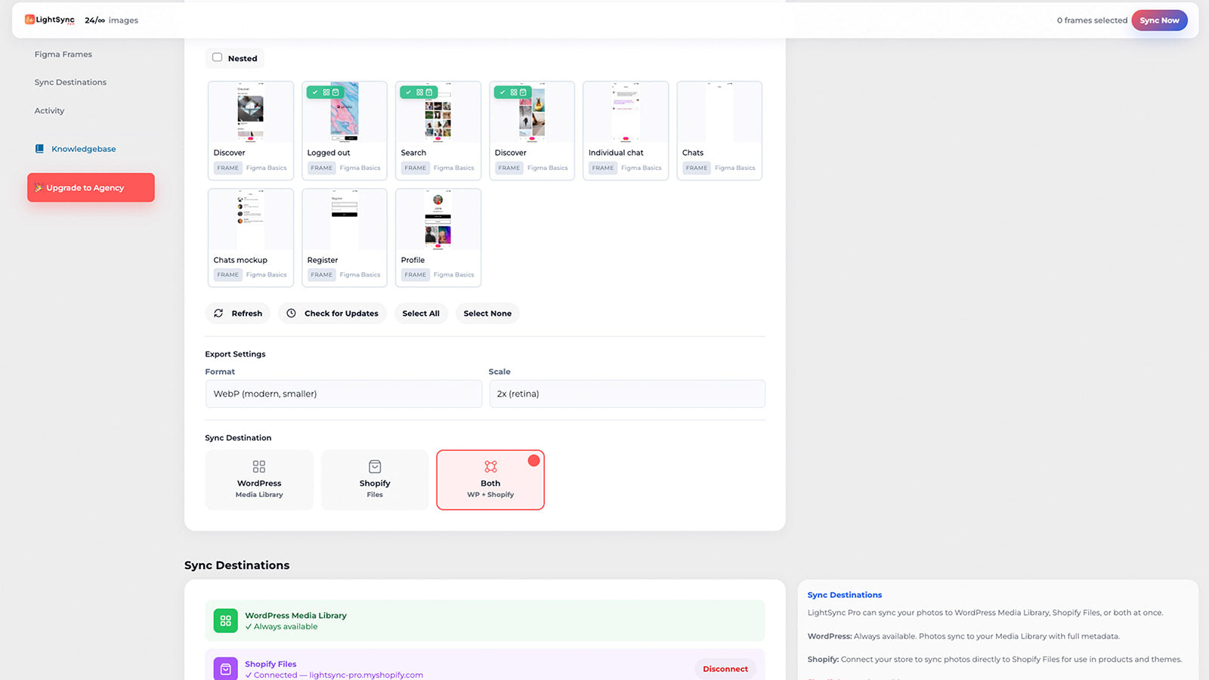Click the Knowledgebase book icon in sidebar
This screenshot has width=1209, height=680.
[x=39, y=148]
